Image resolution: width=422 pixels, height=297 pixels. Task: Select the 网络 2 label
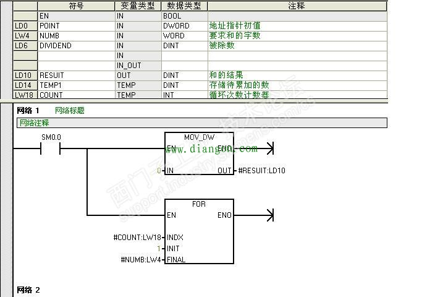click(28, 290)
